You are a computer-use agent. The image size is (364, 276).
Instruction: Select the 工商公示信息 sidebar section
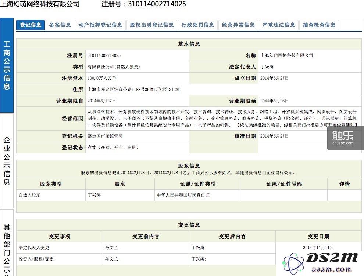click(x=7, y=65)
